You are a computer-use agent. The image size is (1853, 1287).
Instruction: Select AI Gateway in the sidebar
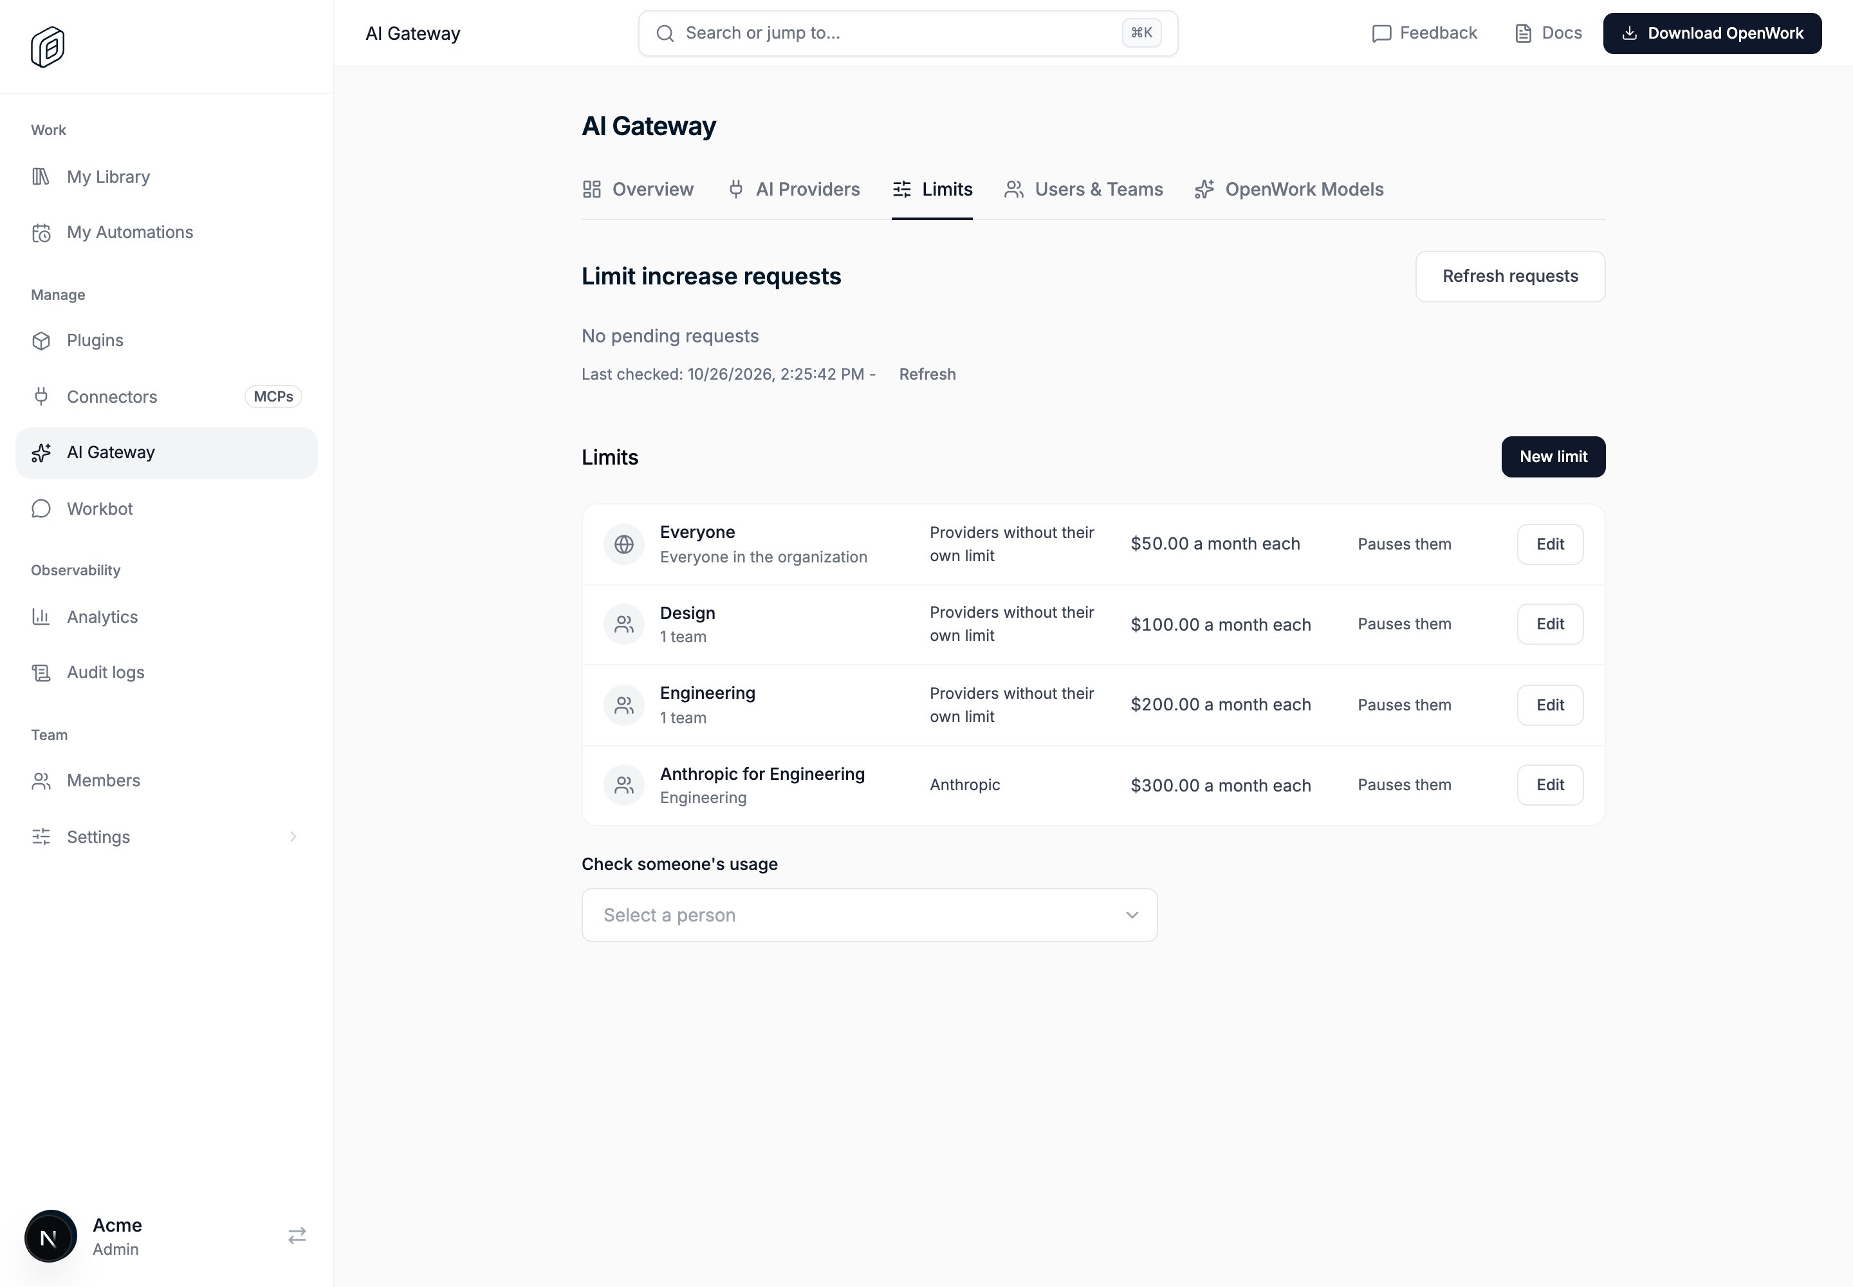[x=166, y=452]
